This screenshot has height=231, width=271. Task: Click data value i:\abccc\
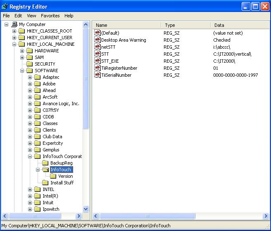(x=222, y=47)
